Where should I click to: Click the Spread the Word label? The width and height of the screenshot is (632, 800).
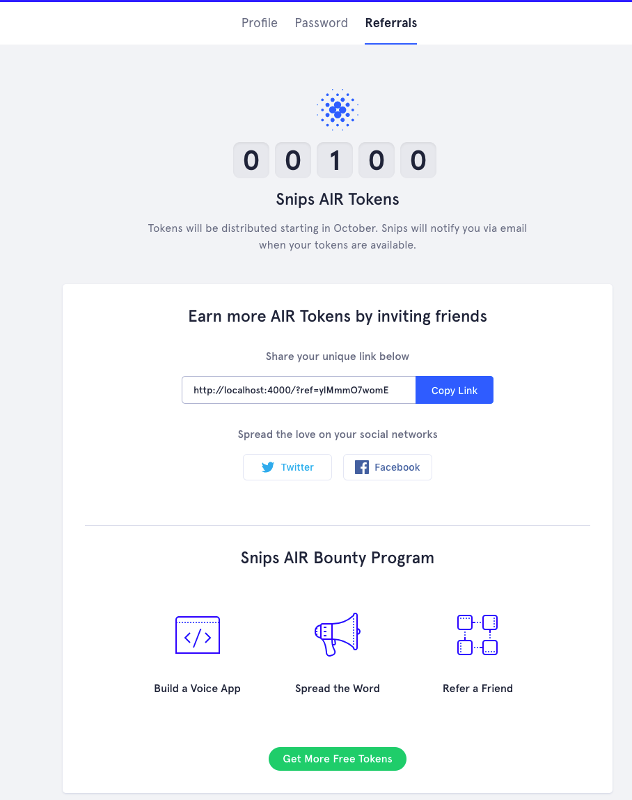(338, 689)
